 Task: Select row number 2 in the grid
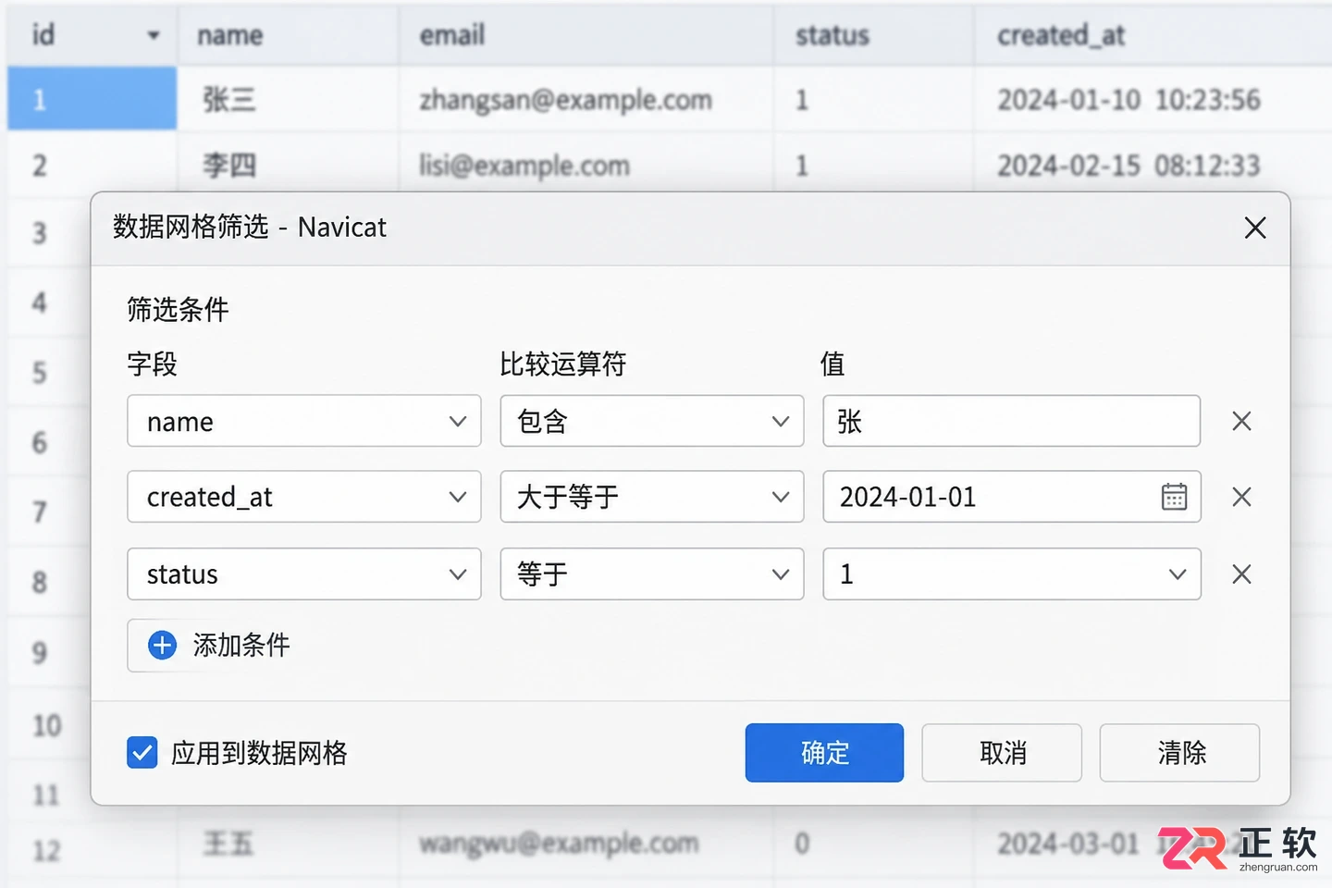(40, 166)
